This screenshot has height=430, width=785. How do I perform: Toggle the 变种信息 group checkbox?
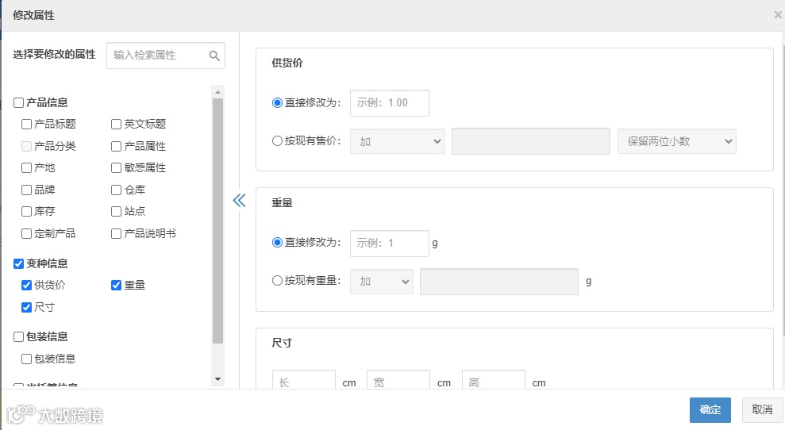pyautogui.click(x=19, y=263)
